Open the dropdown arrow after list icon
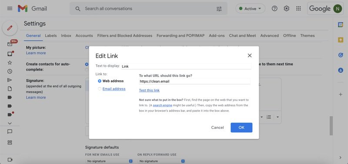Image resolution: width=348 pixels, height=164 pixels. coord(278,117)
